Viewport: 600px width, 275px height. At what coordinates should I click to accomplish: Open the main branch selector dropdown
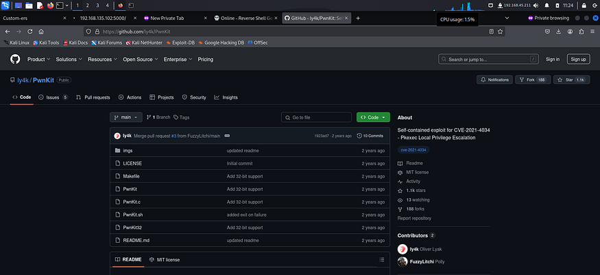pos(126,117)
